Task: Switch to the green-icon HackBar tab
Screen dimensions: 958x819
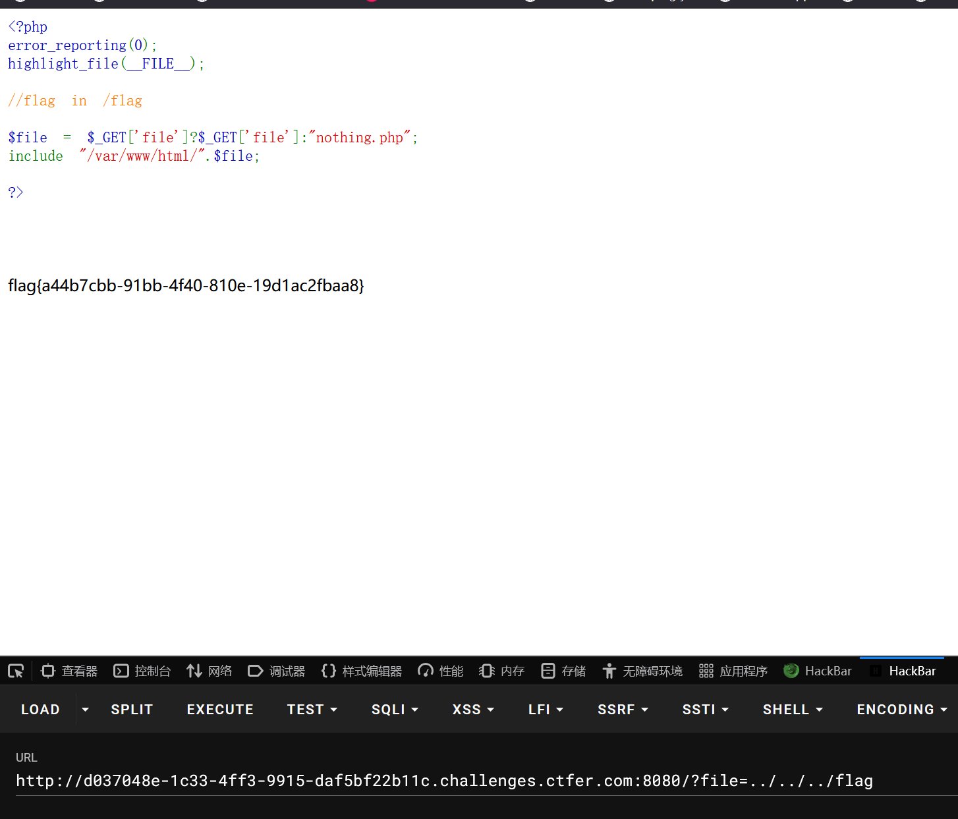Action: (x=818, y=671)
